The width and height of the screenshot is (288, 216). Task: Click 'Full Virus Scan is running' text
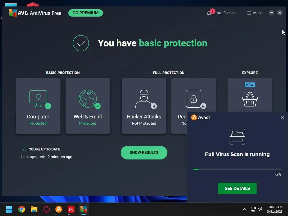[237, 154]
